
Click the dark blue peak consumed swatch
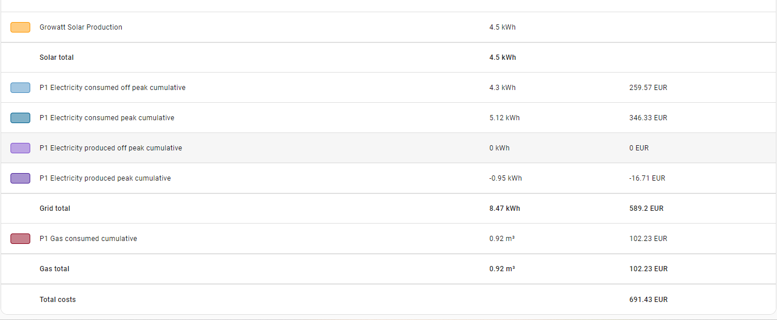point(20,118)
